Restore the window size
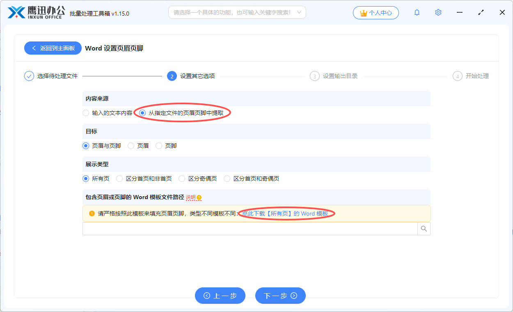 tap(481, 12)
